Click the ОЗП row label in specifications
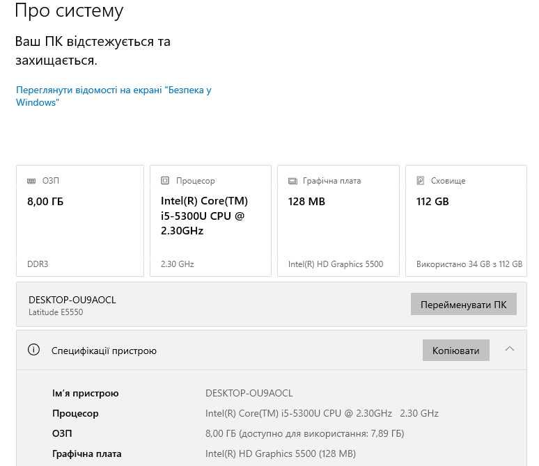Screen dimensions: 539x466 [62, 433]
